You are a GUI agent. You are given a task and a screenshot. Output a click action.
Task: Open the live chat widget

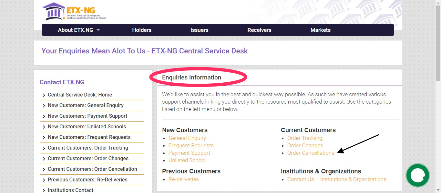pyautogui.click(x=417, y=175)
